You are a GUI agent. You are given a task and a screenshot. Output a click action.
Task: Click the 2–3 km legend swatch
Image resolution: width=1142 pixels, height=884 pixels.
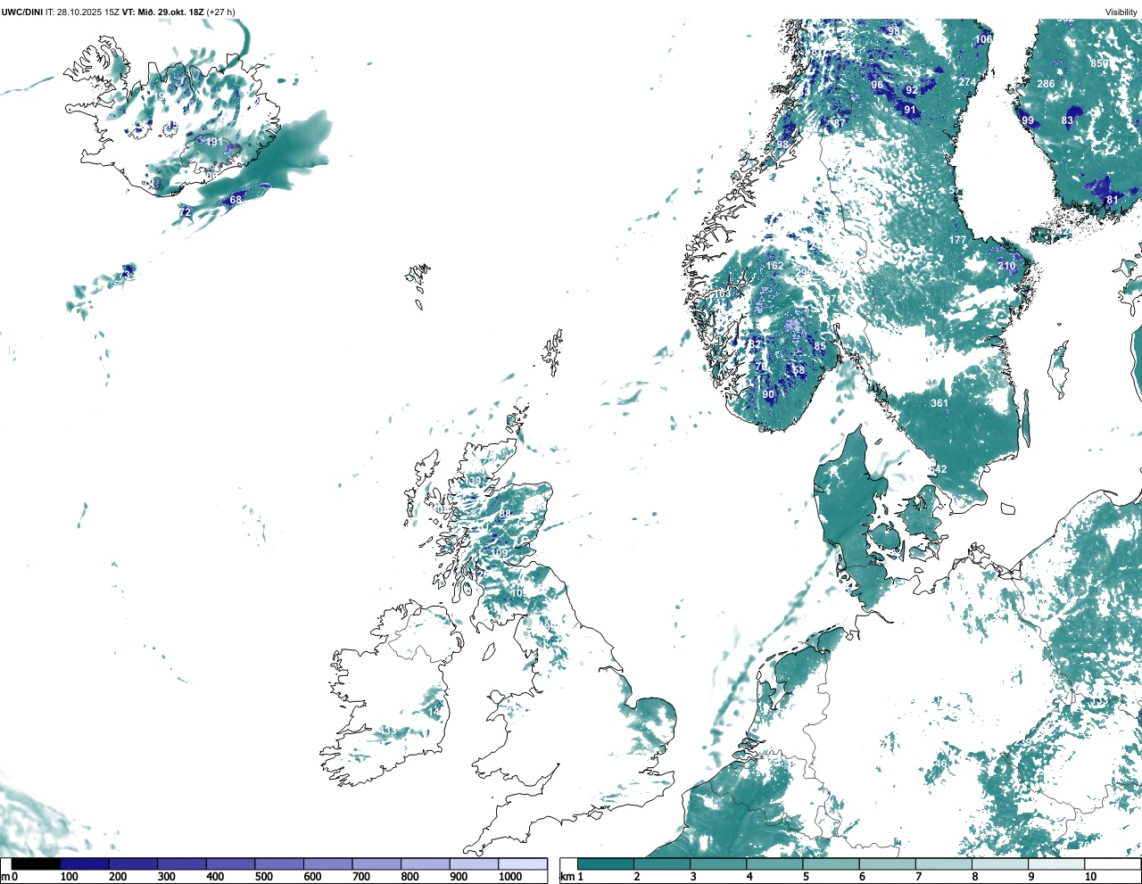tap(662, 863)
